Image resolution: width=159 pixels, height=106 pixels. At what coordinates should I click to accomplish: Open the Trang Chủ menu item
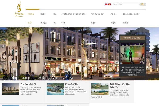31,18
